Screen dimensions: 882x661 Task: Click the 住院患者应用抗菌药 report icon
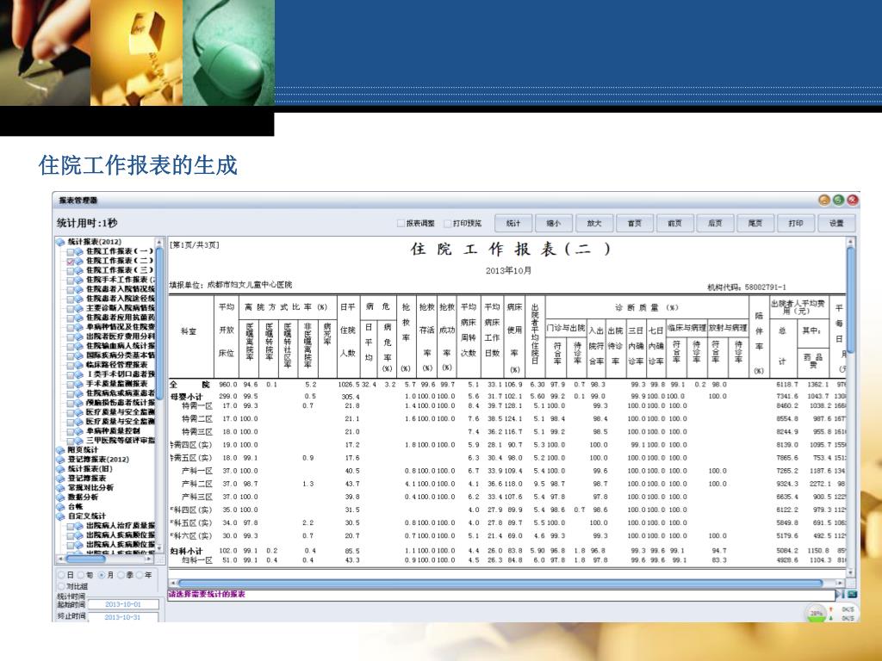[79, 318]
